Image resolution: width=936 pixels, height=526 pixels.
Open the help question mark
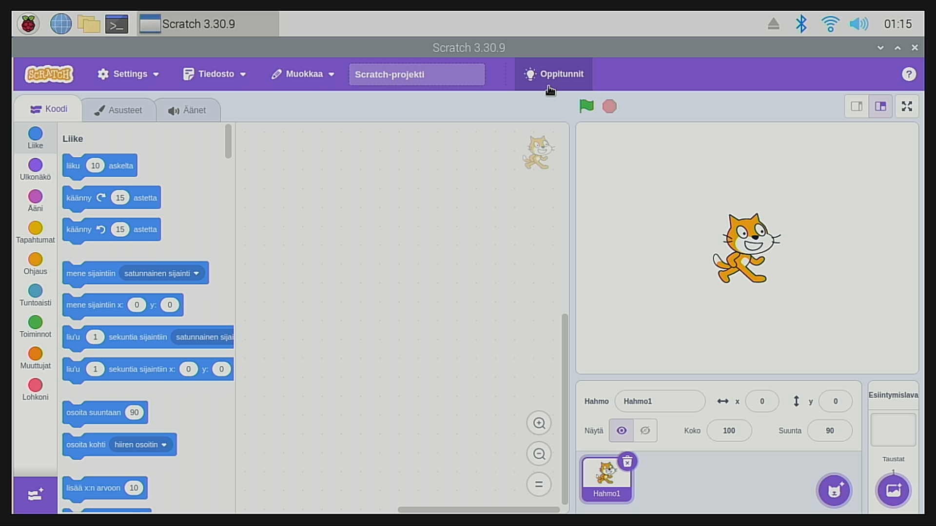(909, 74)
